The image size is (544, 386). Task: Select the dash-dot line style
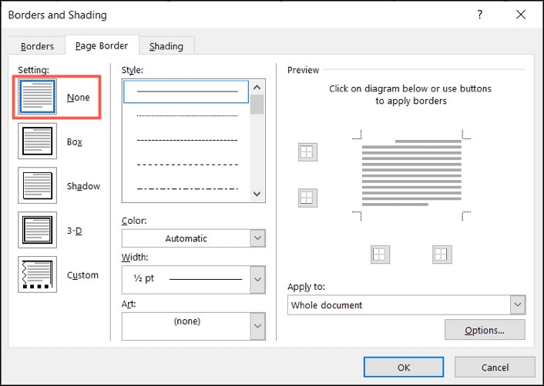(x=186, y=188)
